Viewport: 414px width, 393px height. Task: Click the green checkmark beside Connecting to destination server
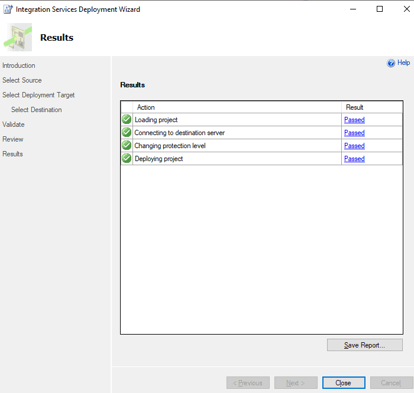(x=127, y=132)
